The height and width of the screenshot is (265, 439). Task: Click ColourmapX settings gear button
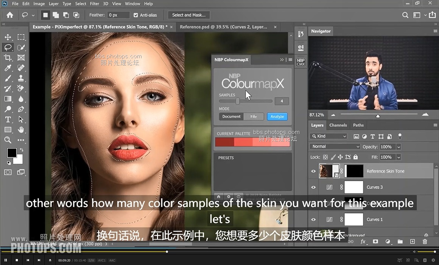point(229,196)
